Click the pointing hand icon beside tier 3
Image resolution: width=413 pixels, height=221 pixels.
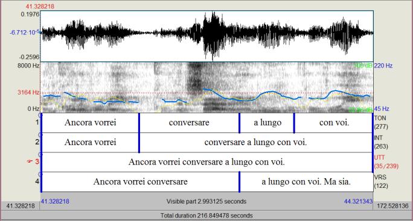[30, 161]
